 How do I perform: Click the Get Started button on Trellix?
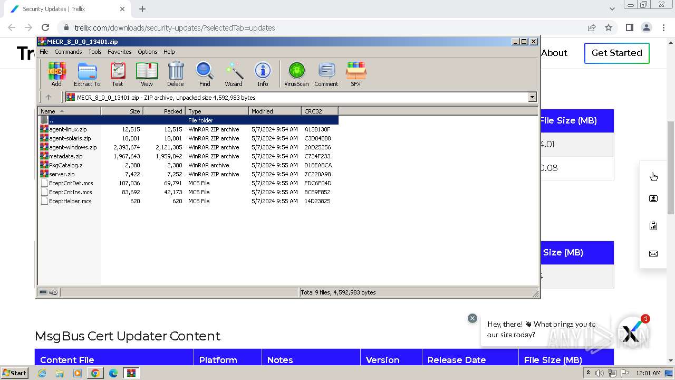click(x=617, y=53)
